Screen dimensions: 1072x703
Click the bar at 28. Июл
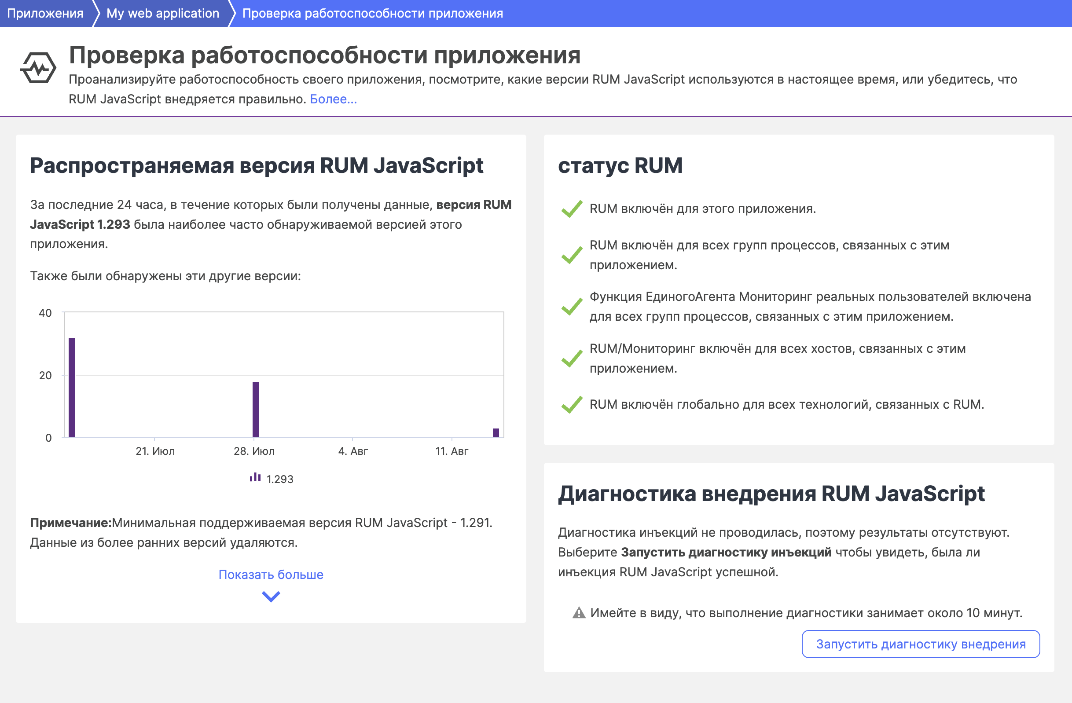[255, 410]
